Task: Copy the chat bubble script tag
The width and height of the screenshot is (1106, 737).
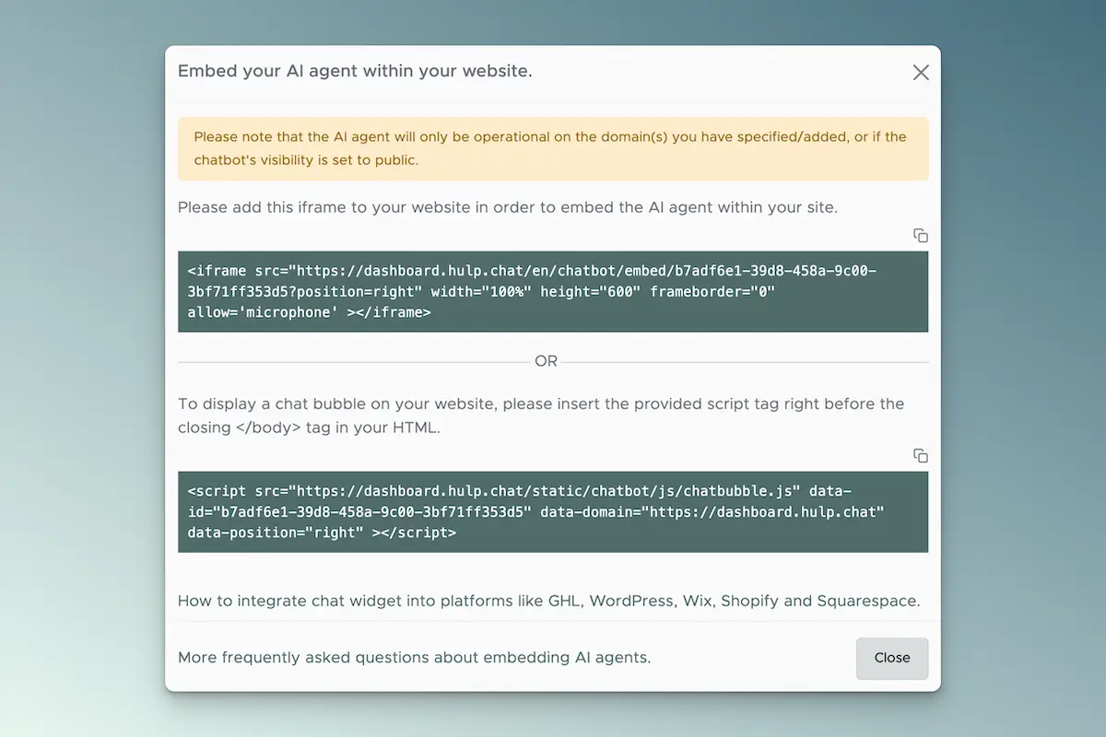Action: tap(920, 456)
